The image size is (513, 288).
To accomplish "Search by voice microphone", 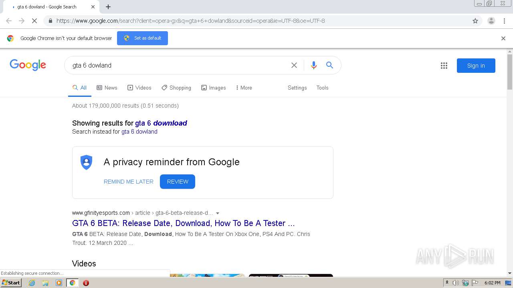I will pos(314,65).
